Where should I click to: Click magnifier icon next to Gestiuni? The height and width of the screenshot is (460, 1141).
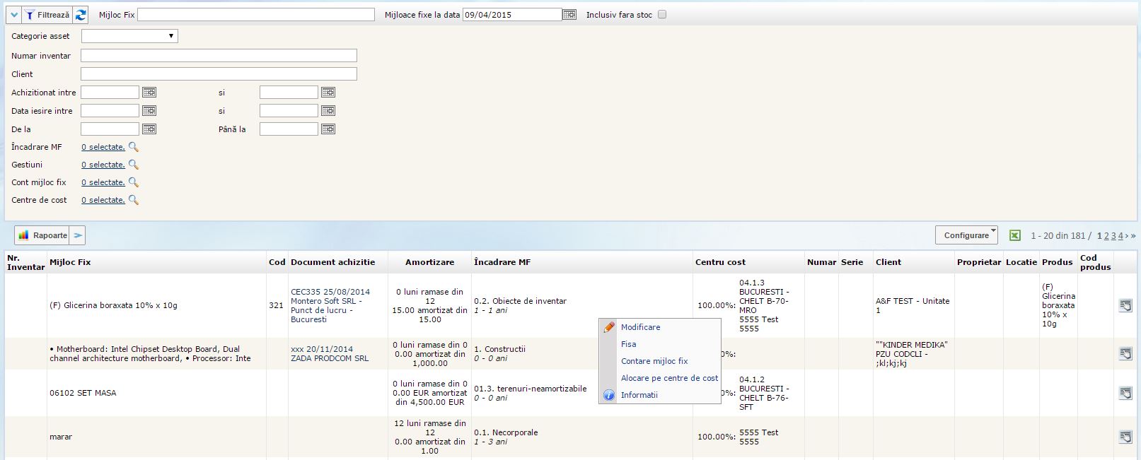(133, 165)
